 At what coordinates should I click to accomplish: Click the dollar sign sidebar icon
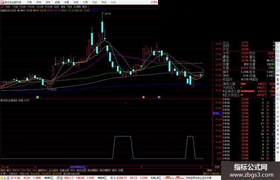point(278,79)
